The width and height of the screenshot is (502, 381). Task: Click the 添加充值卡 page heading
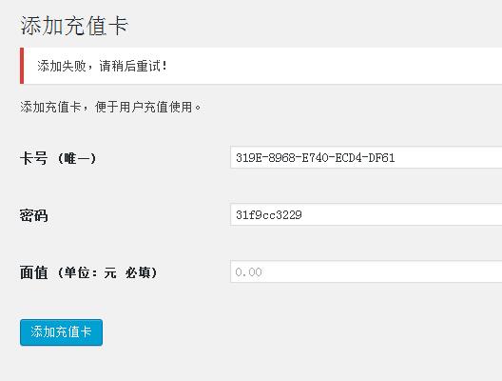coord(74,26)
